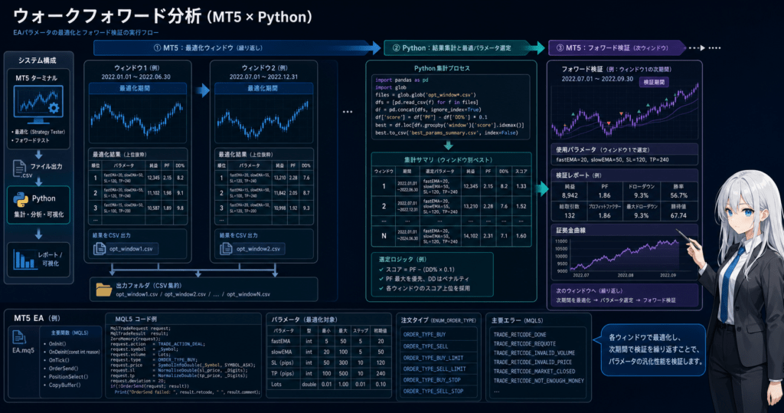The width and height of the screenshot is (784, 413).
Task: Click the MQL5 コード例 code block
Action: pos(184,360)
